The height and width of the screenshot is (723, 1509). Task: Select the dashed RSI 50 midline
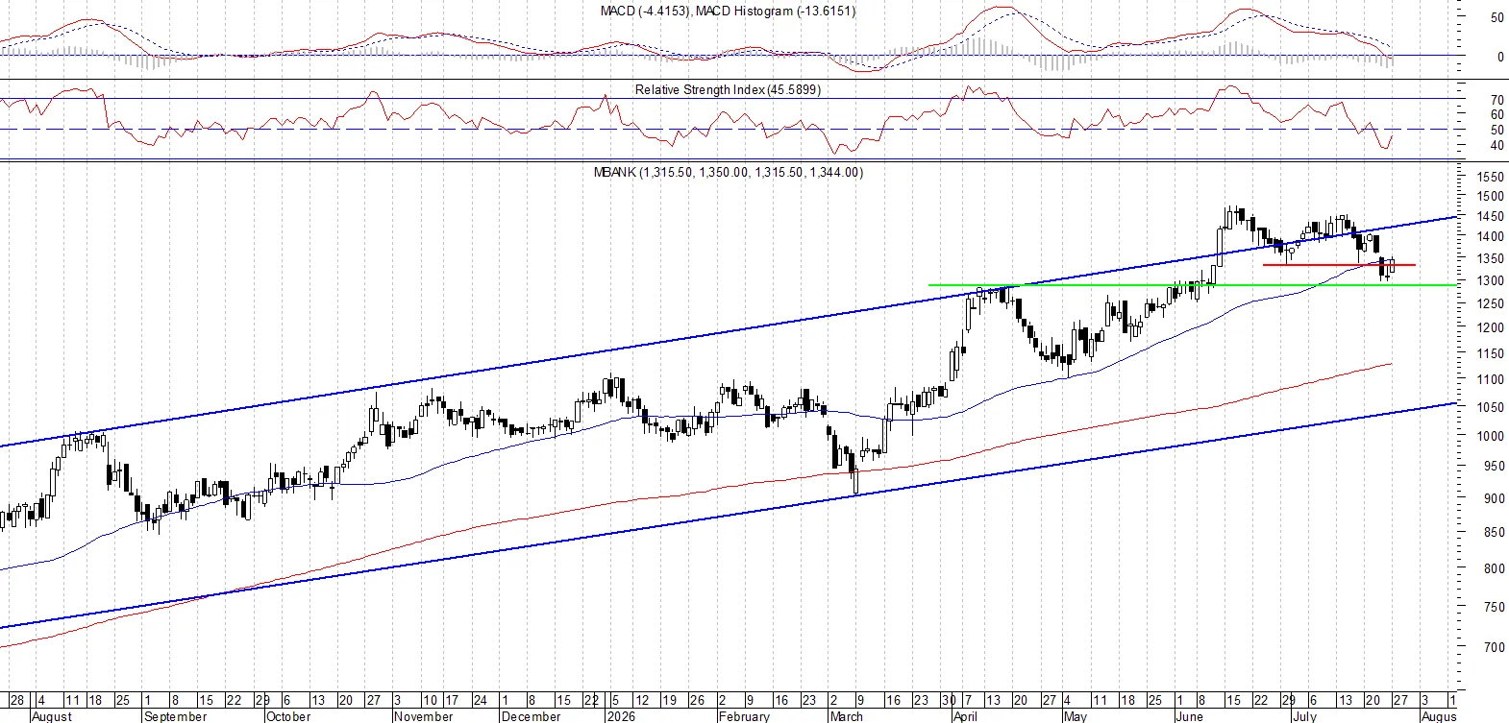(728, 130)
